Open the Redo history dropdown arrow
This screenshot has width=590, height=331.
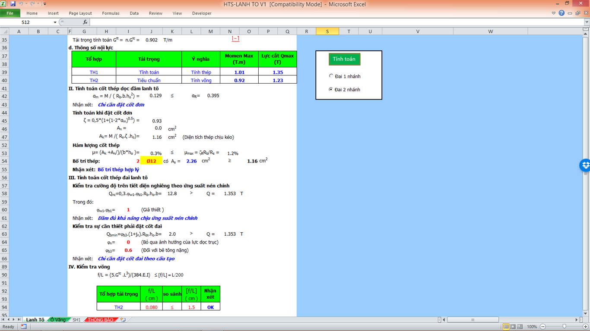[x=38, y=4]
